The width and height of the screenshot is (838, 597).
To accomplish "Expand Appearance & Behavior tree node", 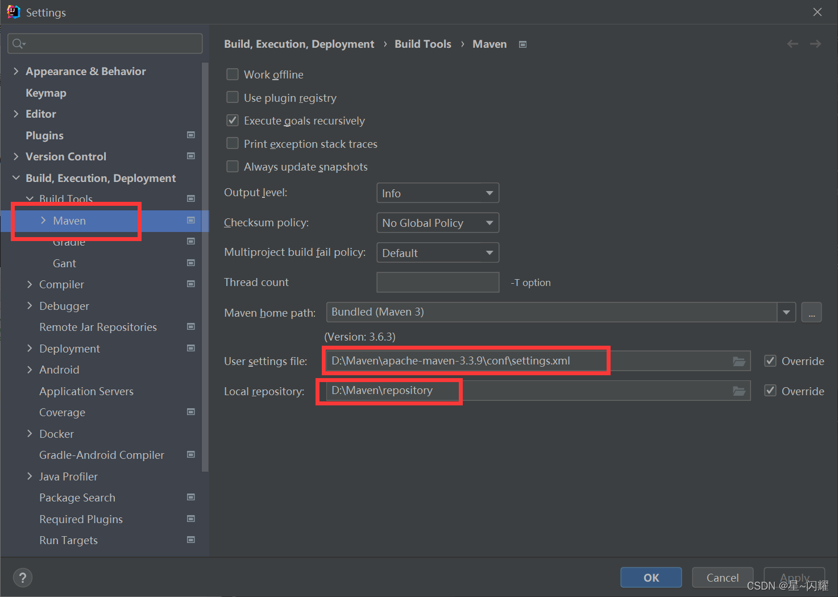I will [16, 71].
